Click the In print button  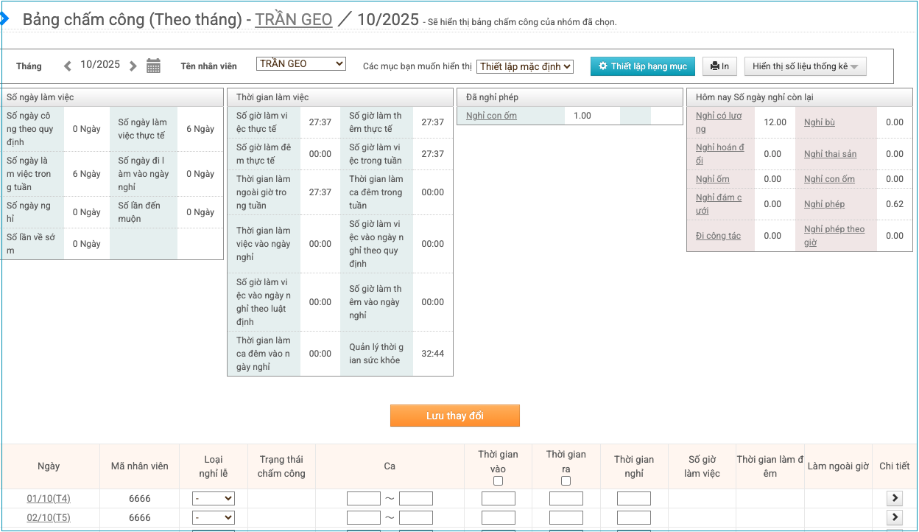[719, 66]
